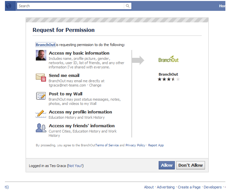The width and height of the screenshot is (229, 194).
Task: Click the email envelope permission icon
Action: (x=41, y=78)
